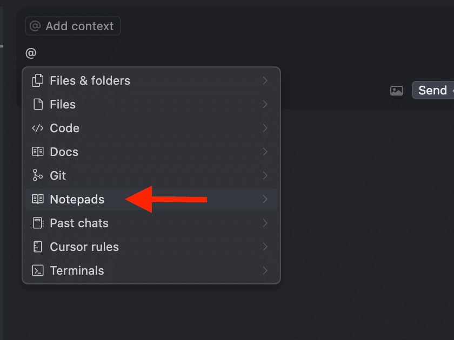Expand the Notepads submenu chevron

265,200
